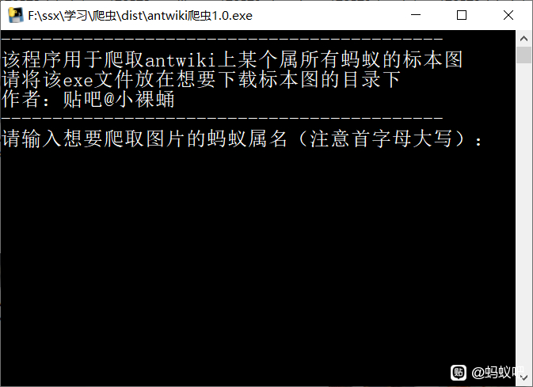Click the line starting with 请将该exe文件

(201, 79)
